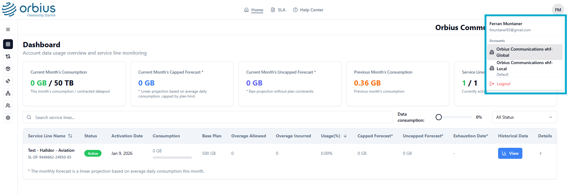Viewport: 567px width, 195px height.
Task: Select Orbius Communications ehf-Global account
Action: (x=524, y=52)
